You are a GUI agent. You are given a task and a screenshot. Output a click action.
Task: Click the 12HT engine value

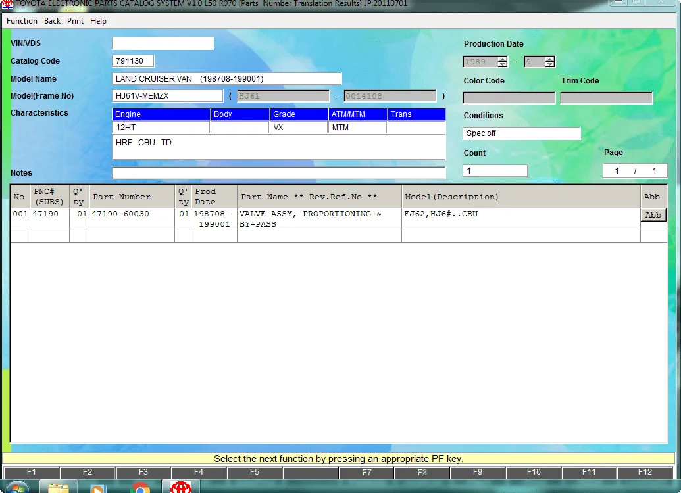click(161, 127)
